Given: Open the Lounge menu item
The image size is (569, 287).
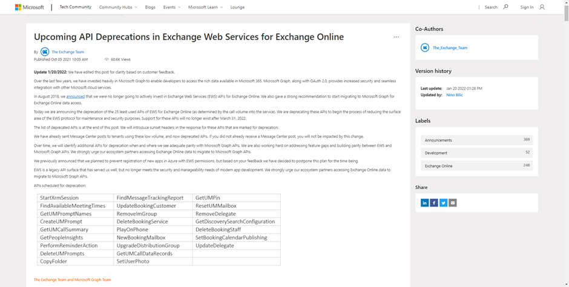Looking at the screenshot, I should pos(237,7).
